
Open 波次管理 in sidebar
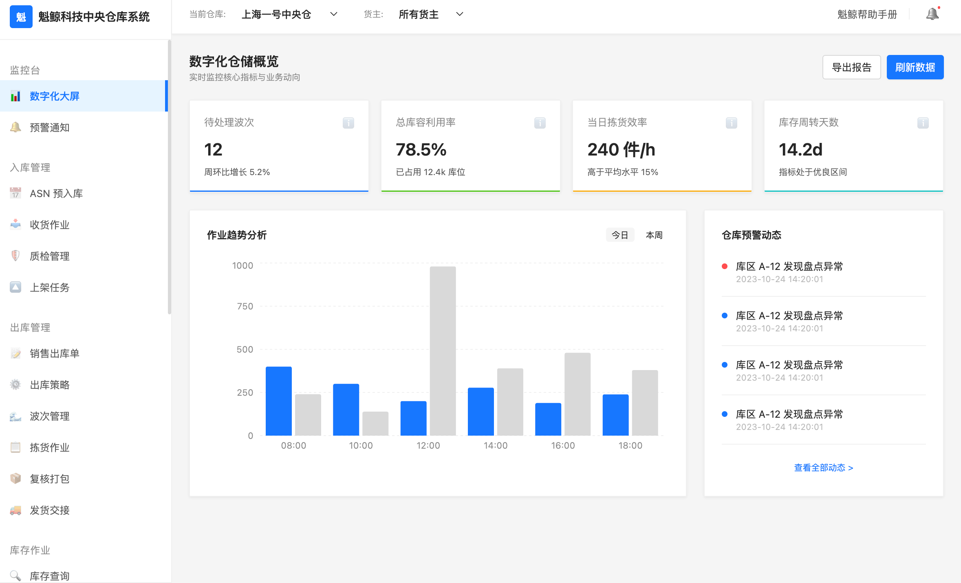click(x=84, y=416)
